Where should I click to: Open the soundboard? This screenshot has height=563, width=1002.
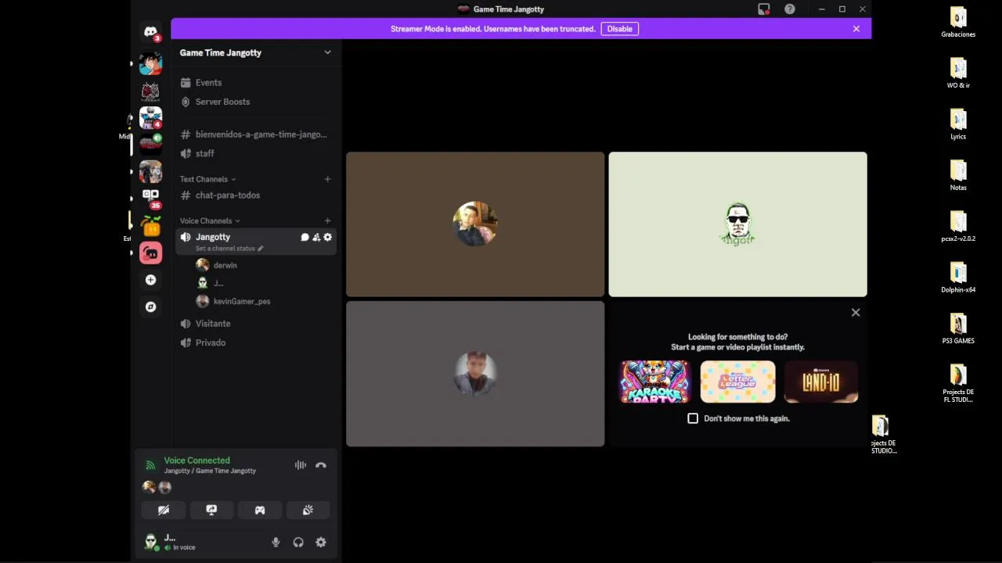(308, 510)
